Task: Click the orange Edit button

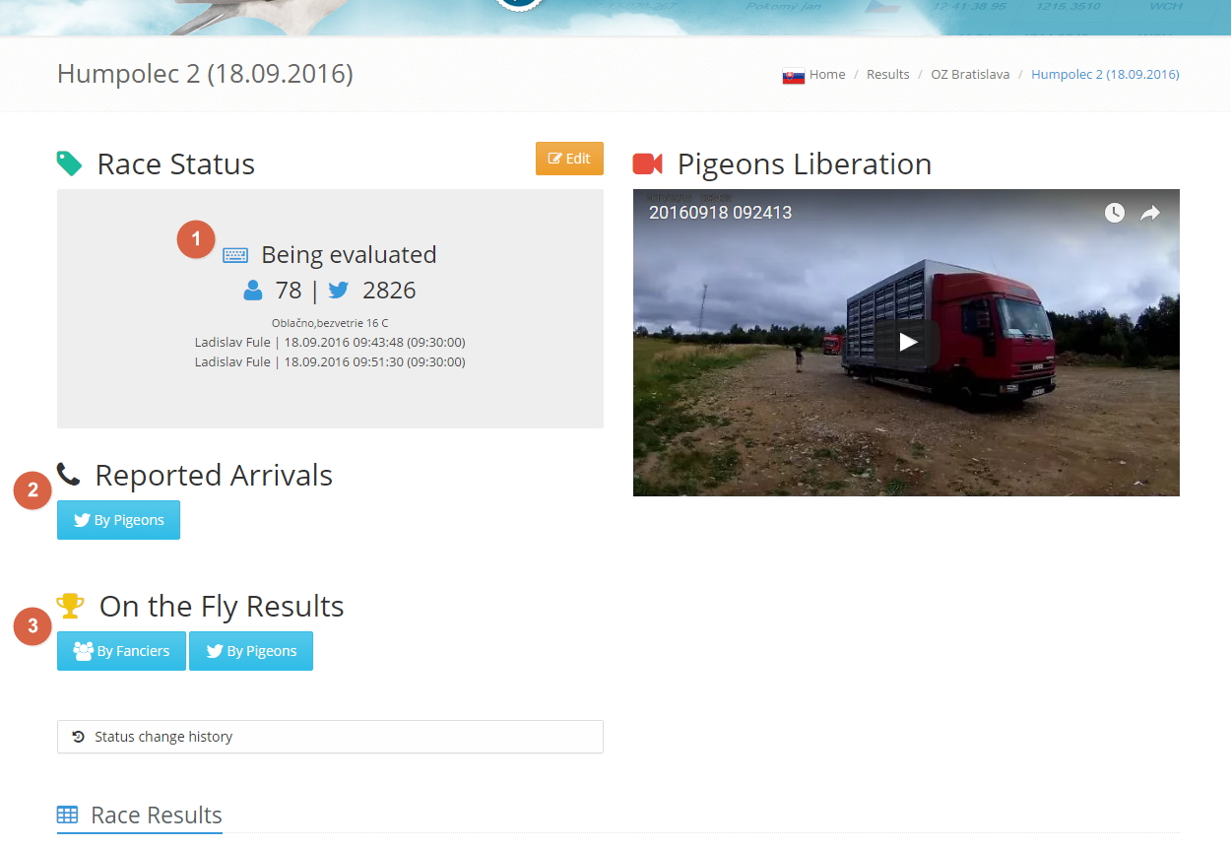Action: click(569, 159)
